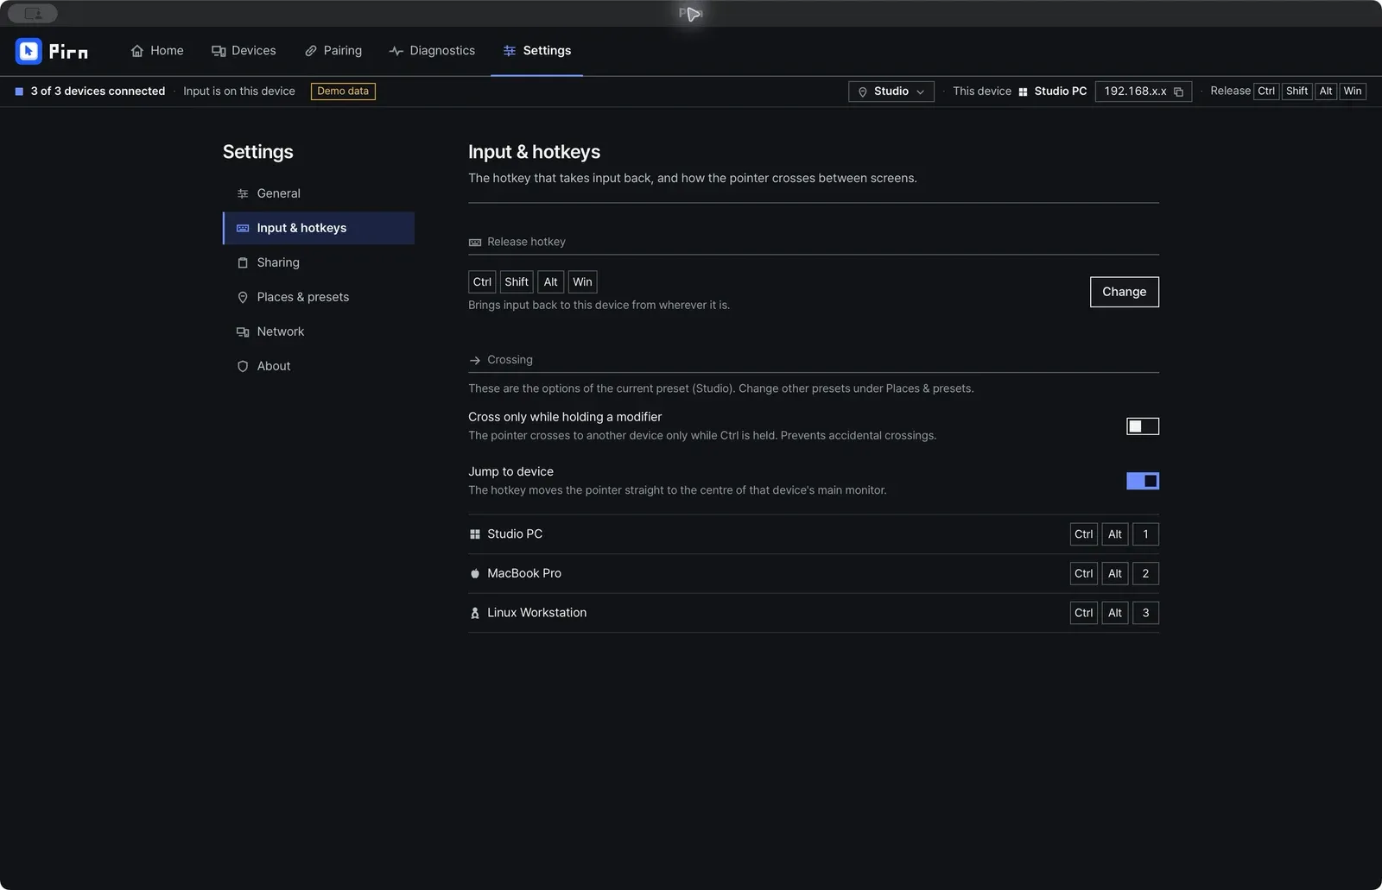Image resolution: width=1382 pixels, height=890 pixels.
Task: Click the 192.168.x.x address field
Action: pyautogui.click(x=1143, y=92)
